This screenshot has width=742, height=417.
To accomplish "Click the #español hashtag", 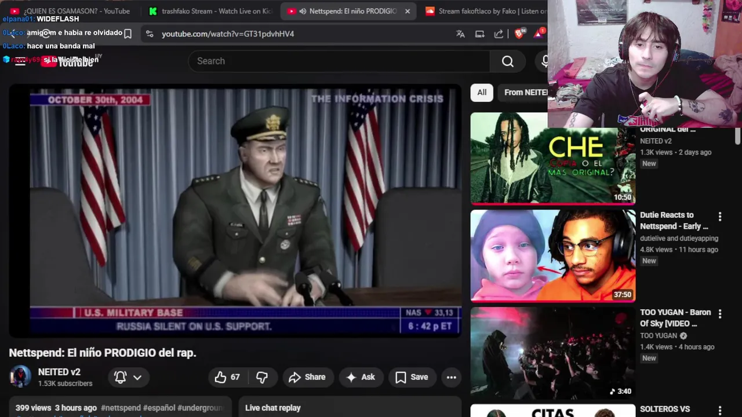I will [159, 408].
